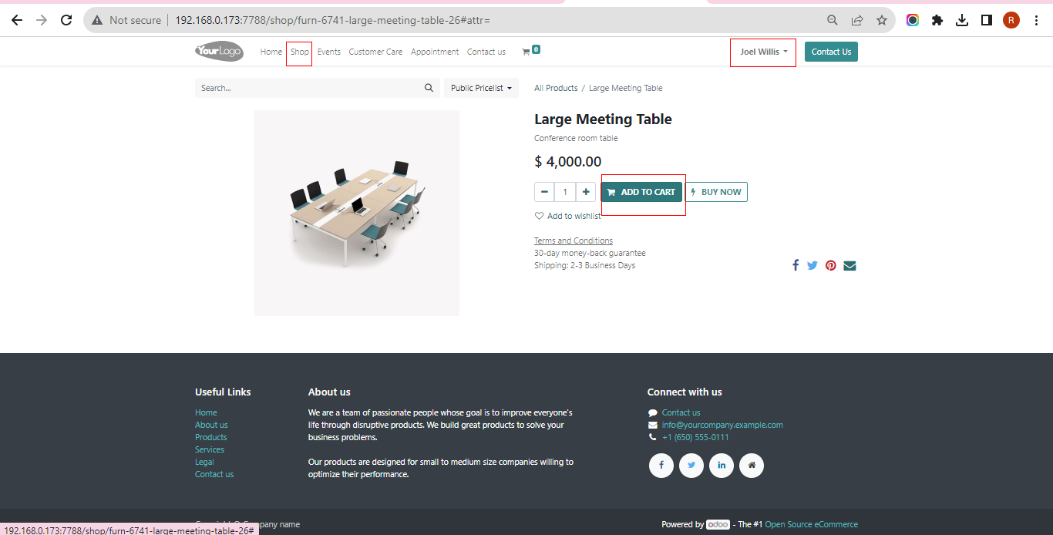Share product by email envelope icon

849,266
